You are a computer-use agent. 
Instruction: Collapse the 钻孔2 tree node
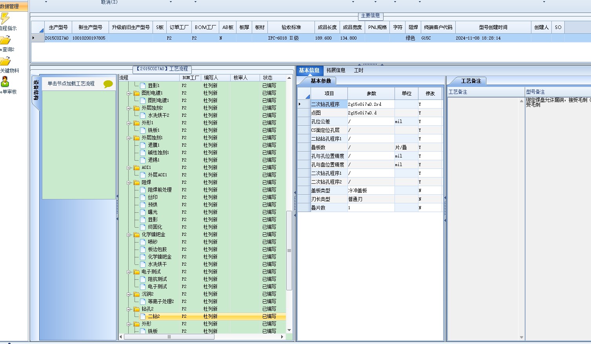129,309
